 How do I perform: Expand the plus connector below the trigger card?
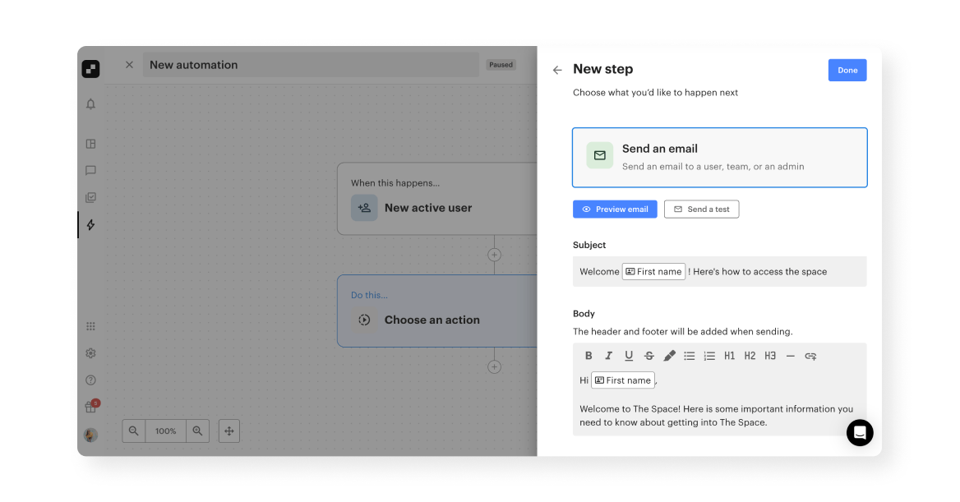494,255
